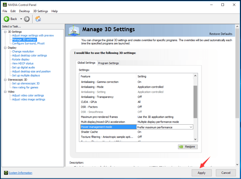This screenshot has height=179, width=241.
Task: Select Multi-display/mixed-GPU acceleration row
Action: [137, 122]
